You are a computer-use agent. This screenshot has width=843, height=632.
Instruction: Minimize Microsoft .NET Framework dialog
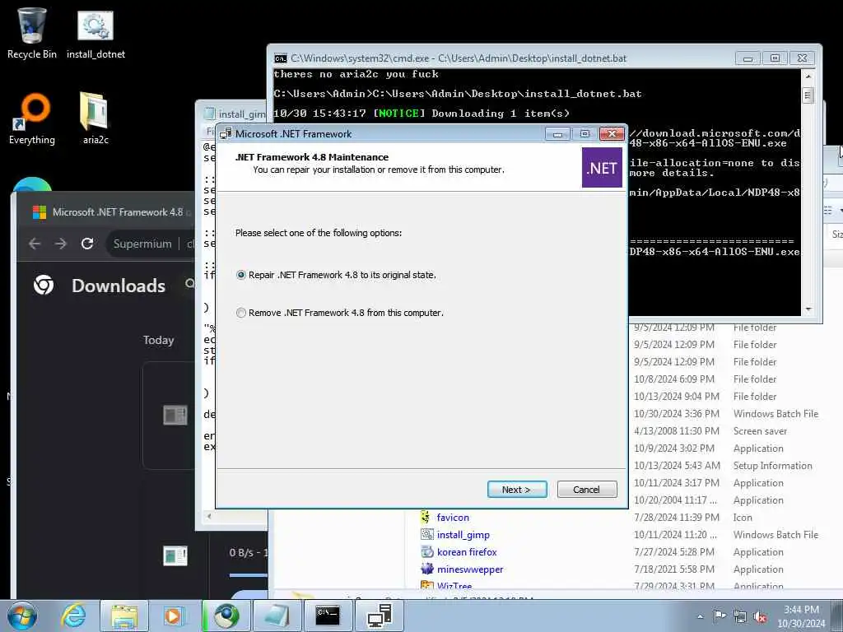(x=557, y=134)
